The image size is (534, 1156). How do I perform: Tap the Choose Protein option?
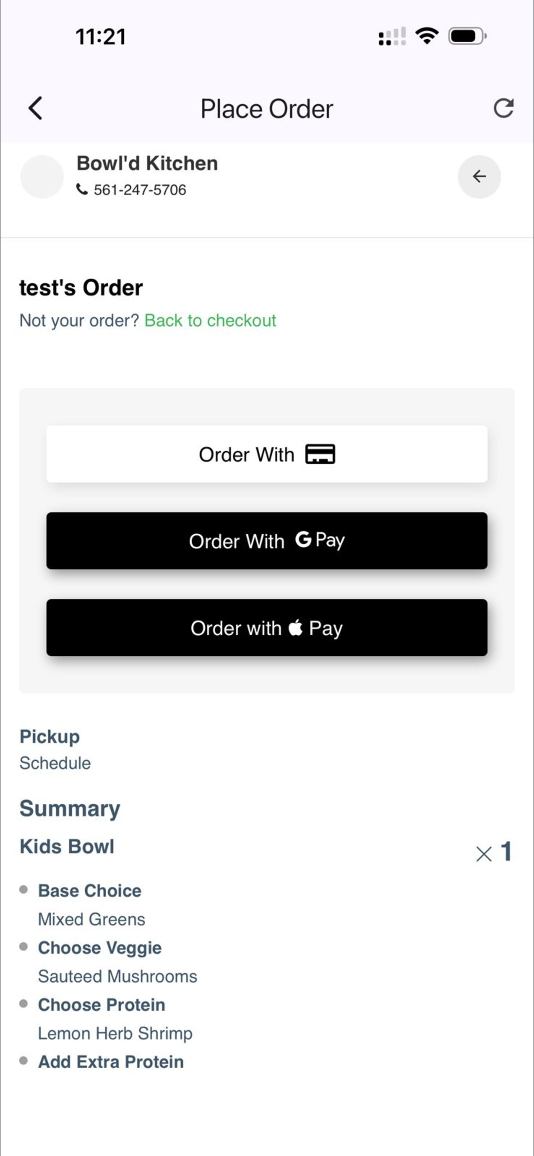[x=101, y=1004]
